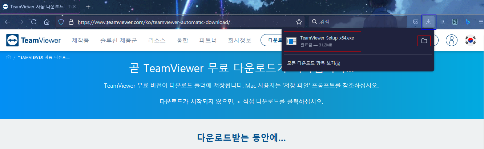The height and width of the screenshot is (149, 484).
Task: Click 다운로드받는 동안에... heading
Action: point(242,138)
